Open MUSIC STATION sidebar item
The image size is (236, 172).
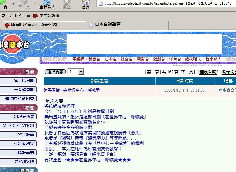tap(18, 126)
